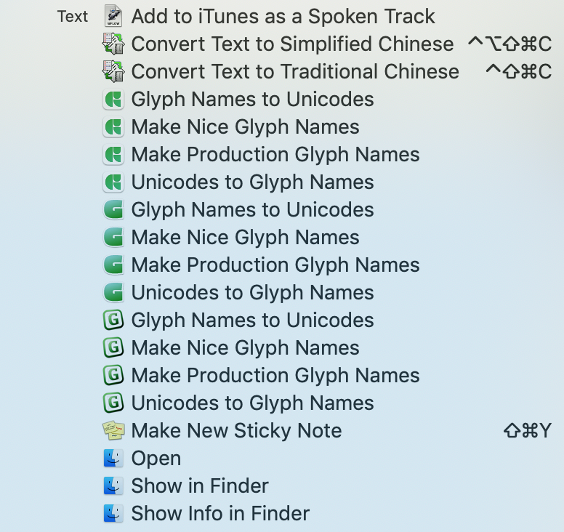The image size is (564, 532).
Task: Run Unicodes to Glyph Names with outlined G icon
Action: (252, 403)
